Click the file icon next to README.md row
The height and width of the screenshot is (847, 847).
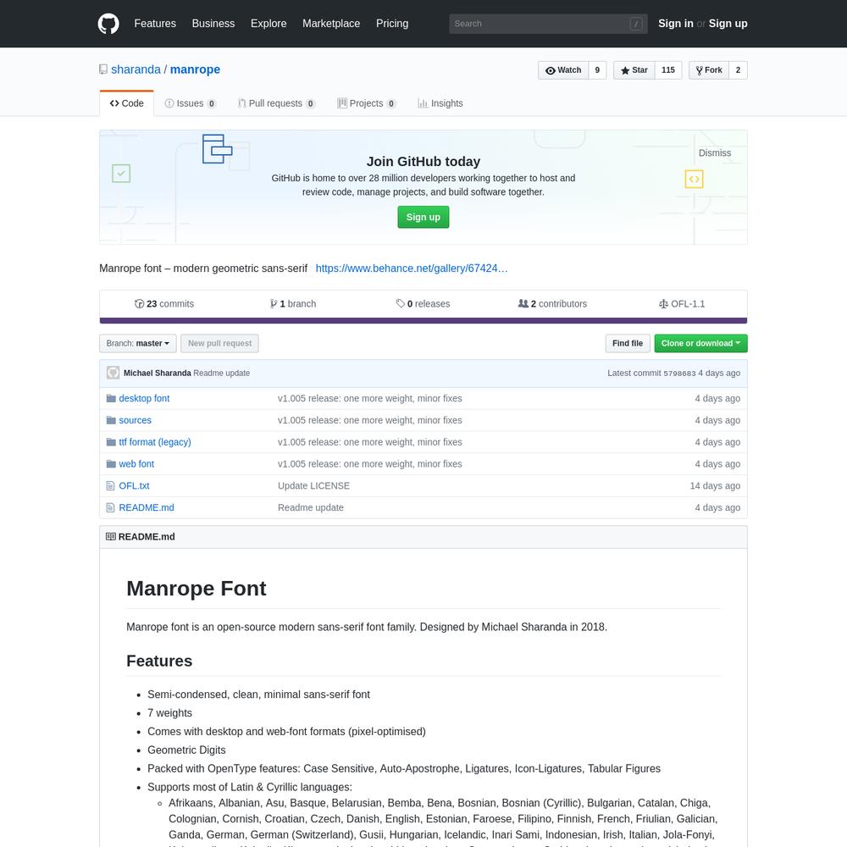click(x=111, y=507)
